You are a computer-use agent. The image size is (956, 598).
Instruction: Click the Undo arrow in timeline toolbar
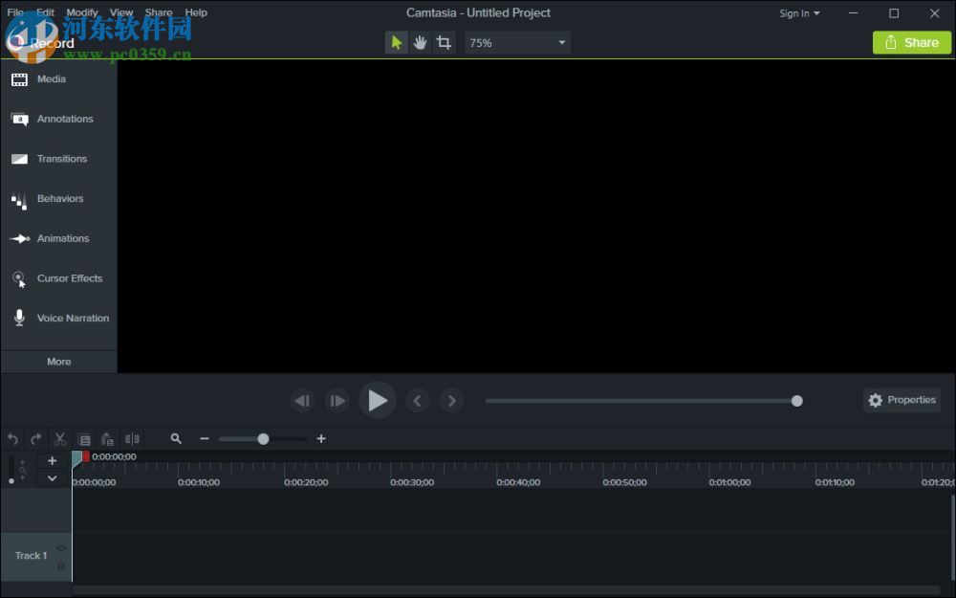point(12,439)
